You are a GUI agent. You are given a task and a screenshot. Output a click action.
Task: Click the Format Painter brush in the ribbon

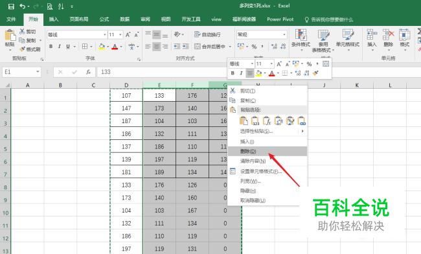coord(22,49)
